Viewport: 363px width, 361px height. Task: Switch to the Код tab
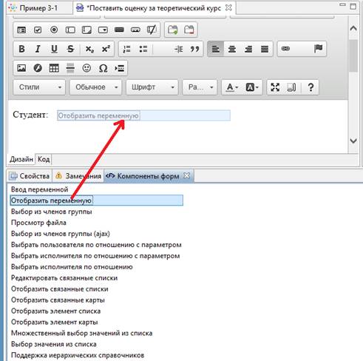pyautogui.click(x=44, y=159)
